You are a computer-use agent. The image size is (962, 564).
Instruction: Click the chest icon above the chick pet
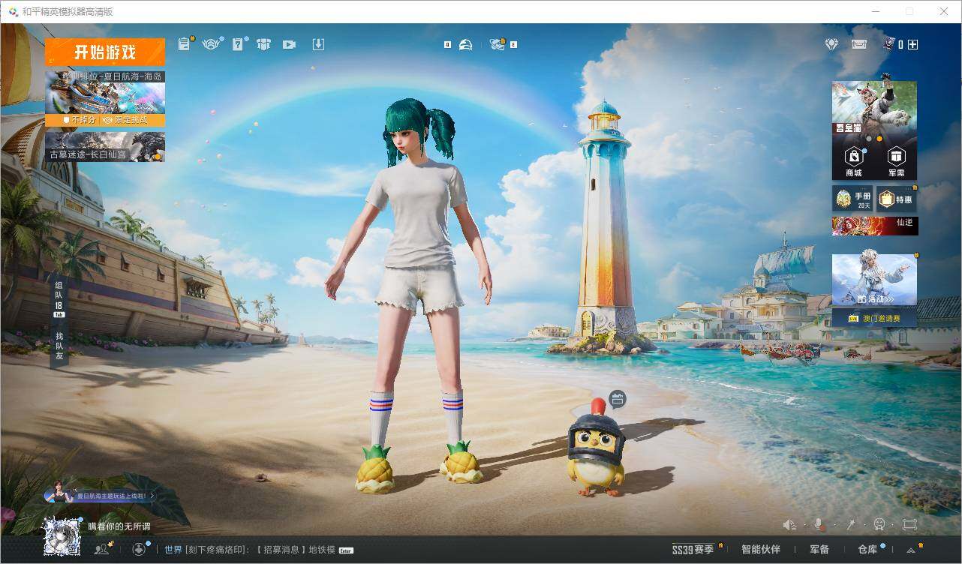617,400
